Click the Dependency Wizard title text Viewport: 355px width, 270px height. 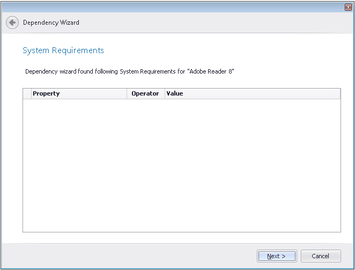pos(51,23)
